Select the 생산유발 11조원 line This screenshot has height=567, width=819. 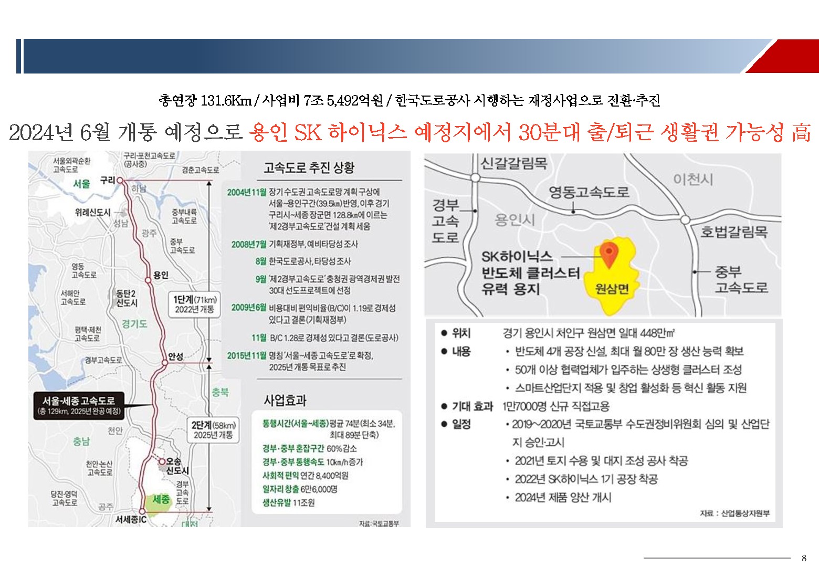click(288, 503)
